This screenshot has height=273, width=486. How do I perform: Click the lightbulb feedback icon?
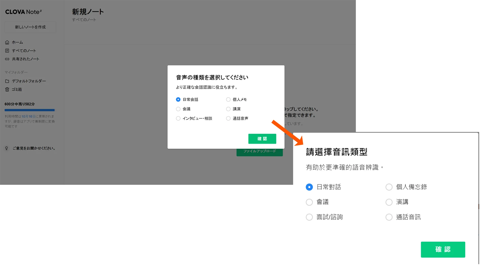pos(7,148)
